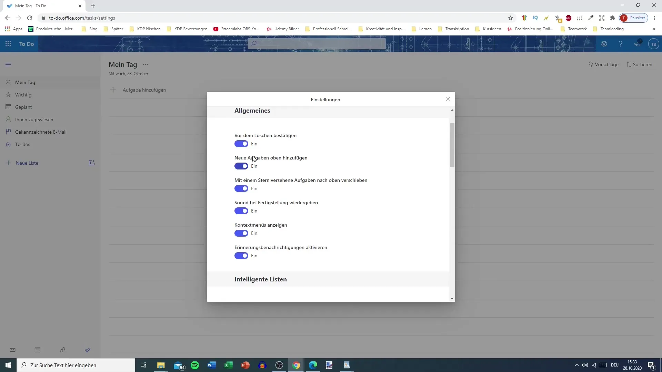This screenshot has width=662, height=372.
Task: Toggle 'Erinnerungsbenachrichtigungen aktivieren' switch off
Action: point(241,255)
